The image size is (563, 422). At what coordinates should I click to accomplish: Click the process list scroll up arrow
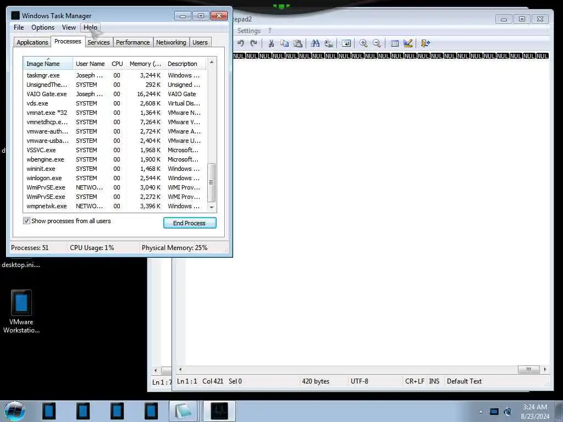pos(212,62)
